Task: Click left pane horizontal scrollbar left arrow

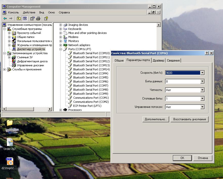Action: [4, 109]
